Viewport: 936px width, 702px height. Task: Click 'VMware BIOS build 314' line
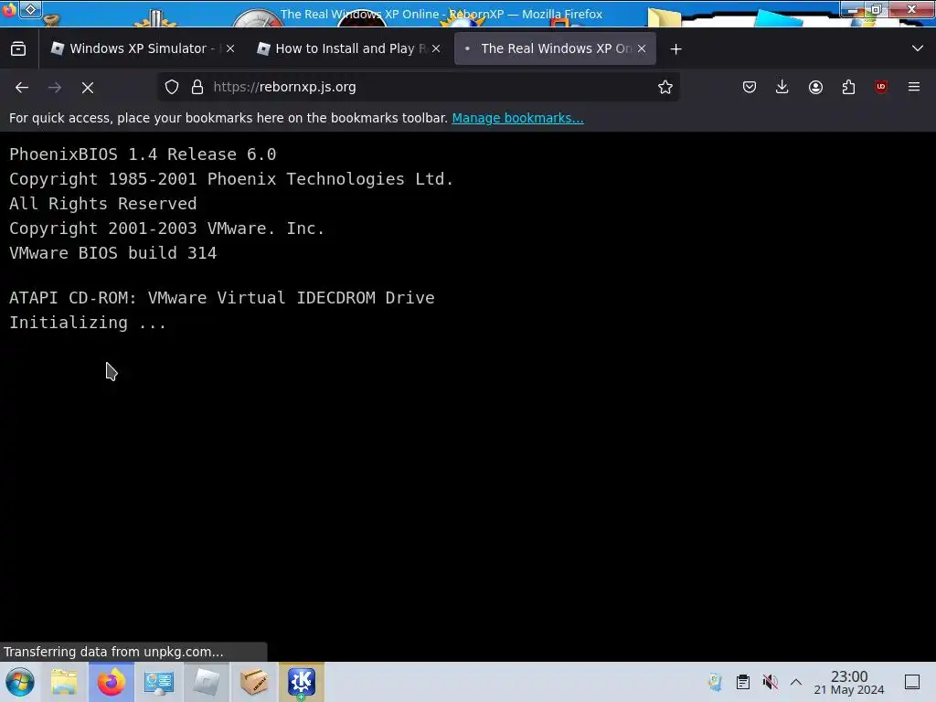(x=112, y=253)
